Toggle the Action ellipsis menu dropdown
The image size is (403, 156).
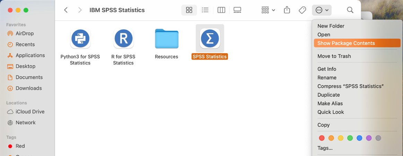322,10
